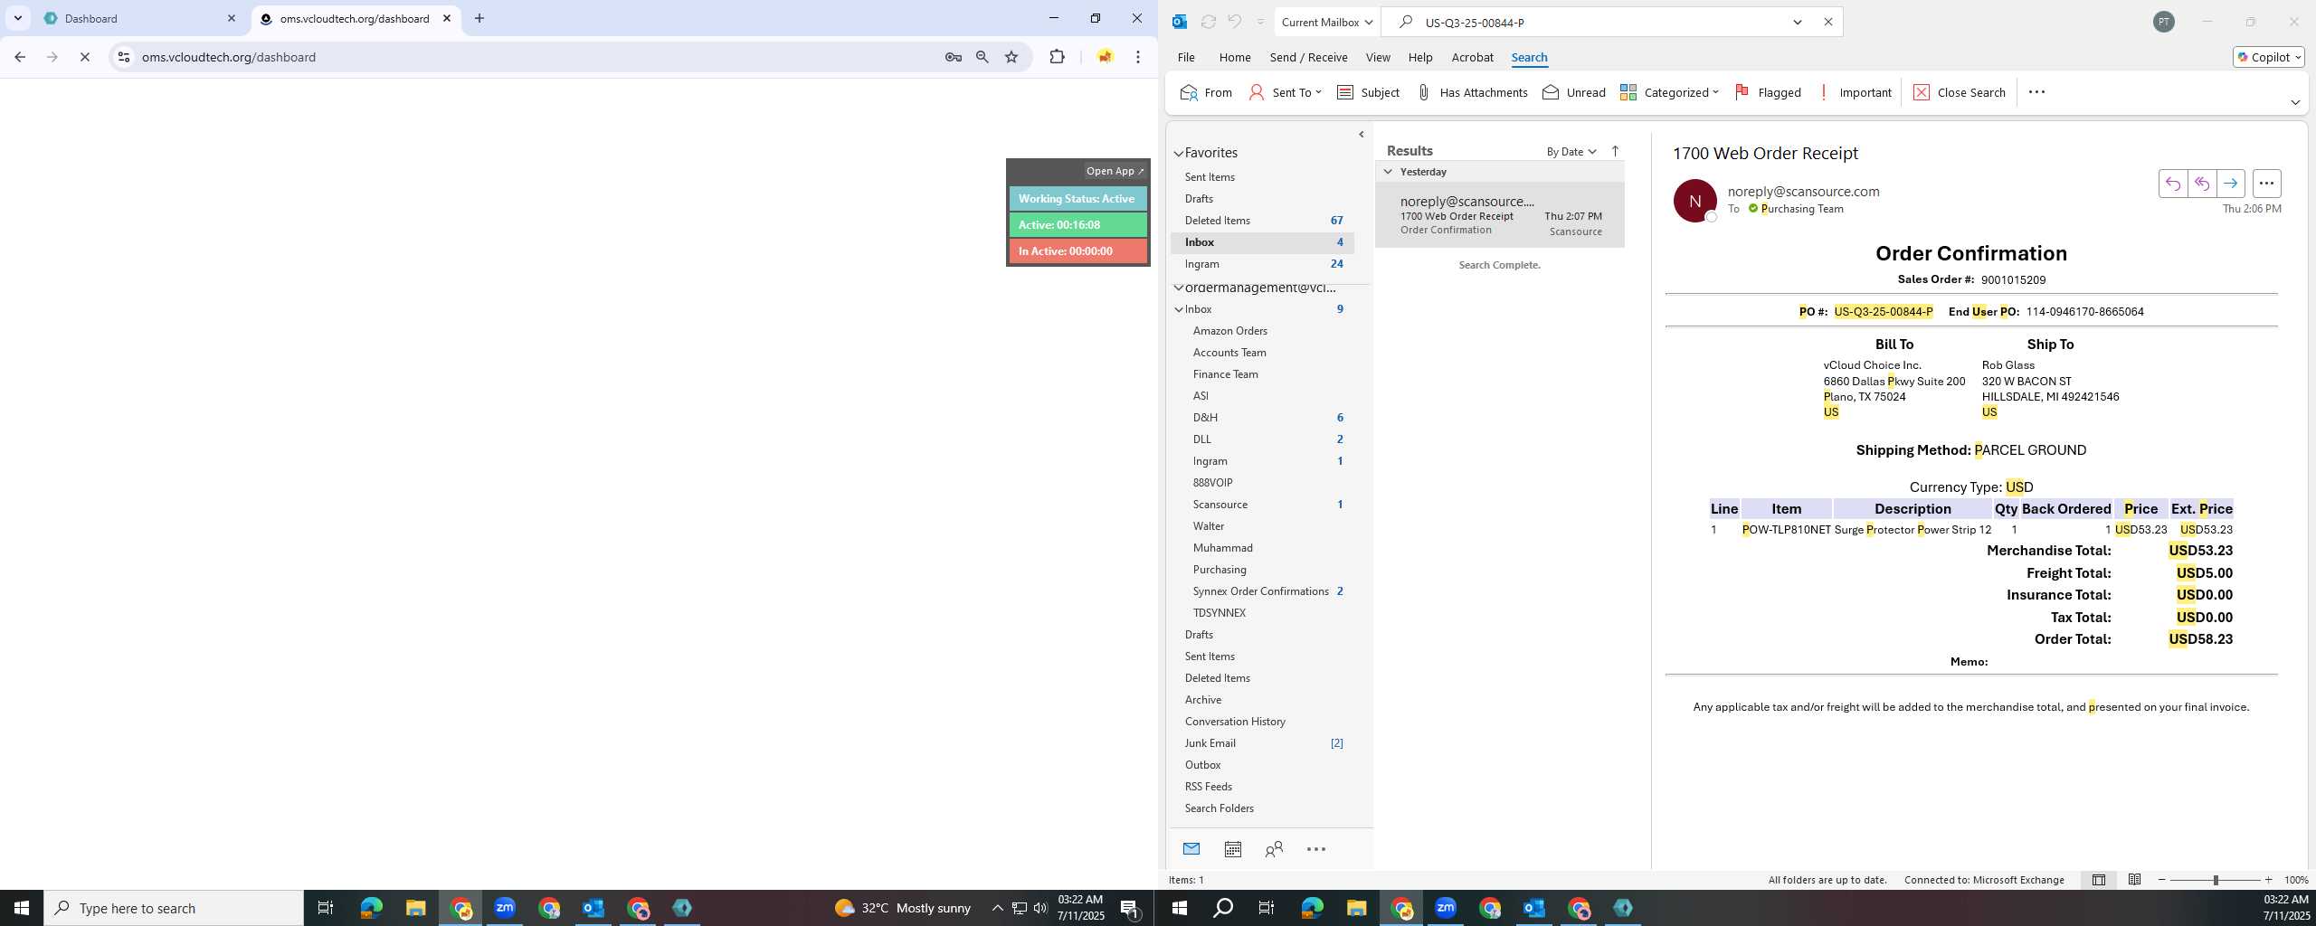
Task: Reverse the sort order arrow in Results
Action: pyautogui.click(x=1615, y=151)
